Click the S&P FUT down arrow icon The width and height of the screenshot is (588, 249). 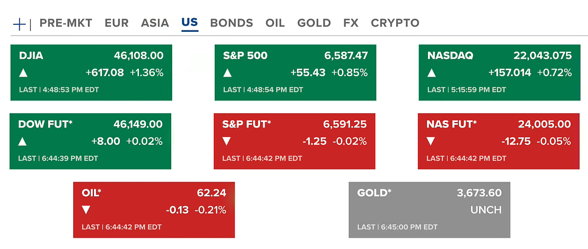click(226, 141)
